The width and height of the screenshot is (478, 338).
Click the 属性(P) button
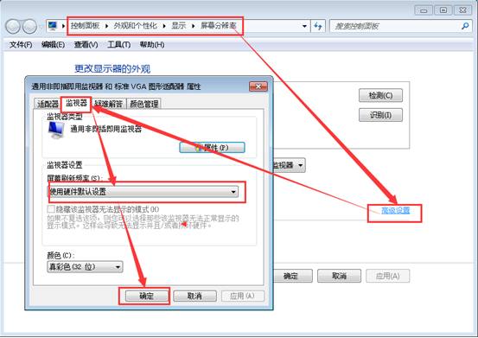coord(212,148)
